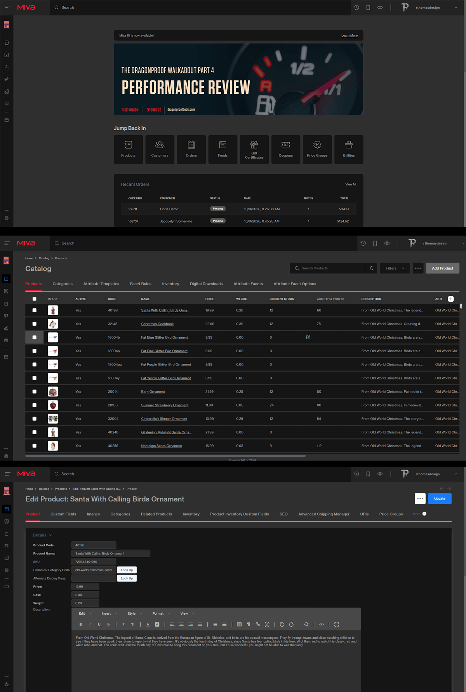Switch to the Attribute Templates tab

[x=101, y=284]
